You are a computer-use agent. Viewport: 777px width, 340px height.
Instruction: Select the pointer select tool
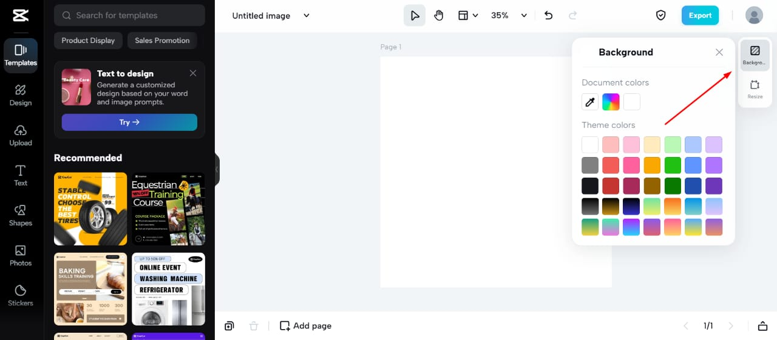pyautogui.click(x=415, y=16)
